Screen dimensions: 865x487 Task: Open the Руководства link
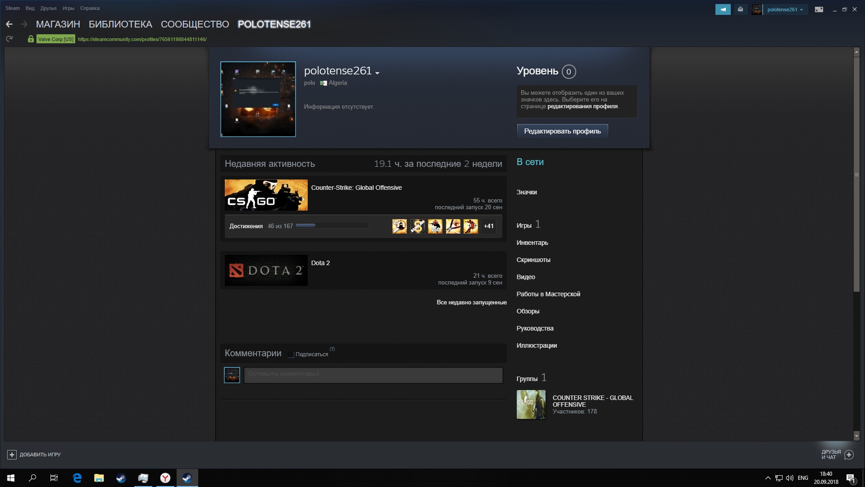(x=535, y=328)
